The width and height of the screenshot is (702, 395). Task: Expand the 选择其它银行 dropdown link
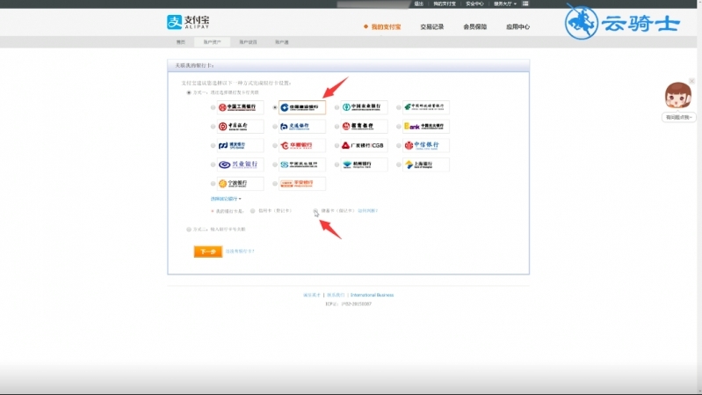(226, 199)
